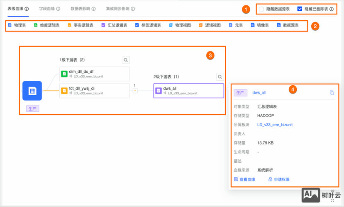
Task: Click LD_v33_emr_bizunit under fct_dll_ywsj_di
Action: coord(88,93)
